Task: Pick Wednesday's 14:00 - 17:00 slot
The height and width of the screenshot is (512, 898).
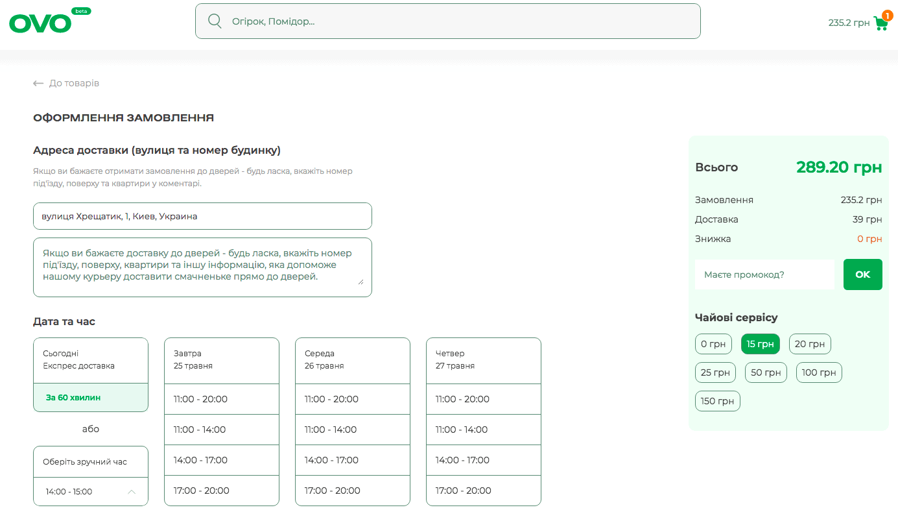Action: tap(353, 460)
